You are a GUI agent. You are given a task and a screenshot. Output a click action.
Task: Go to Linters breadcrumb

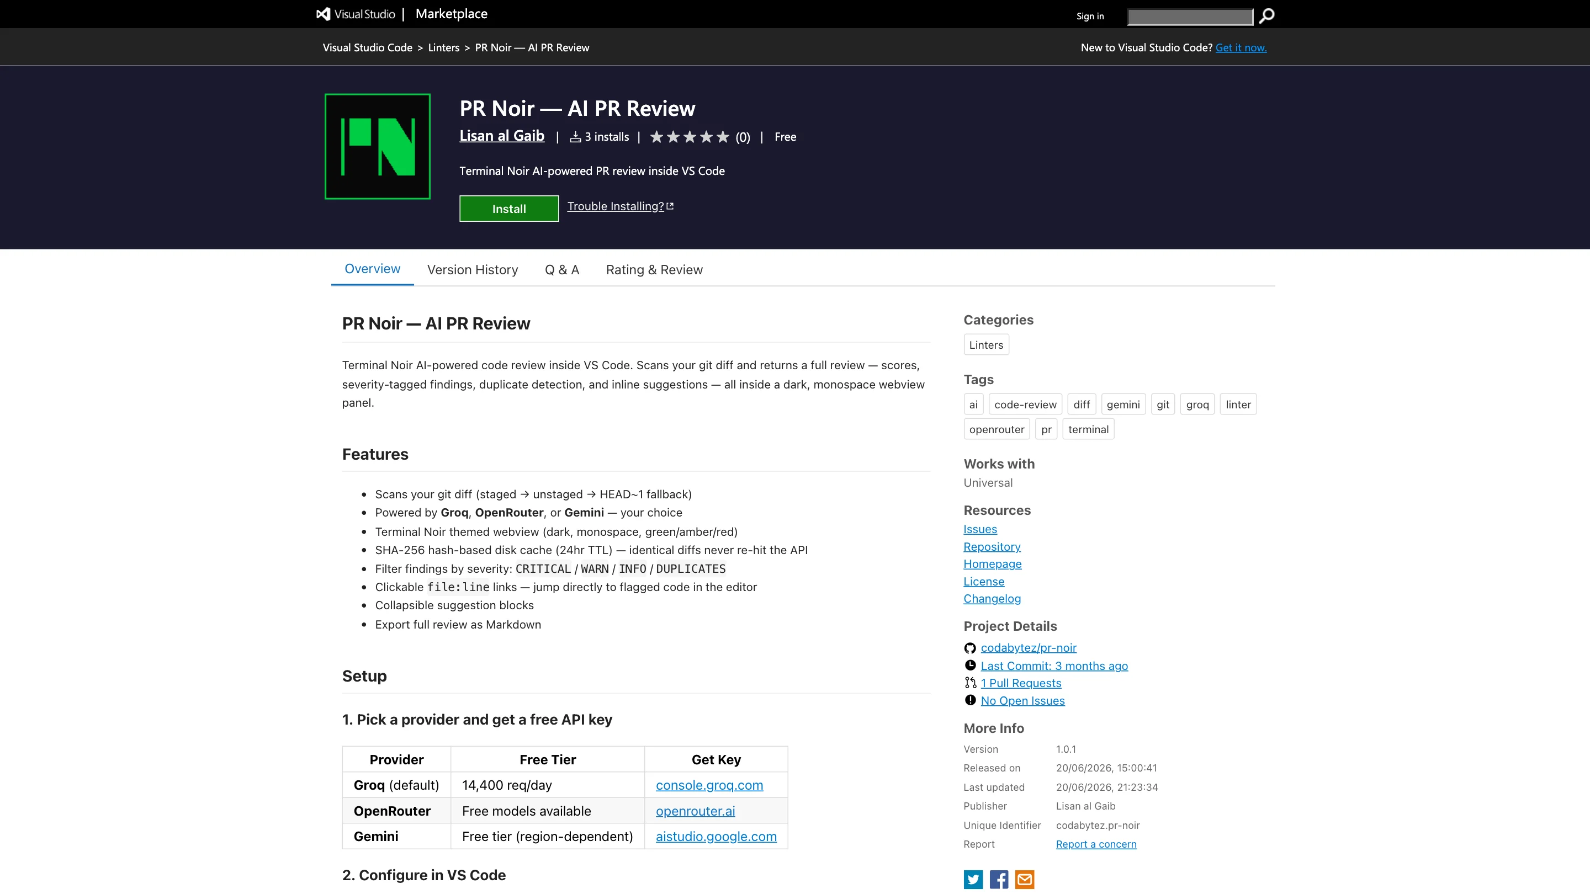click(444, 47)
